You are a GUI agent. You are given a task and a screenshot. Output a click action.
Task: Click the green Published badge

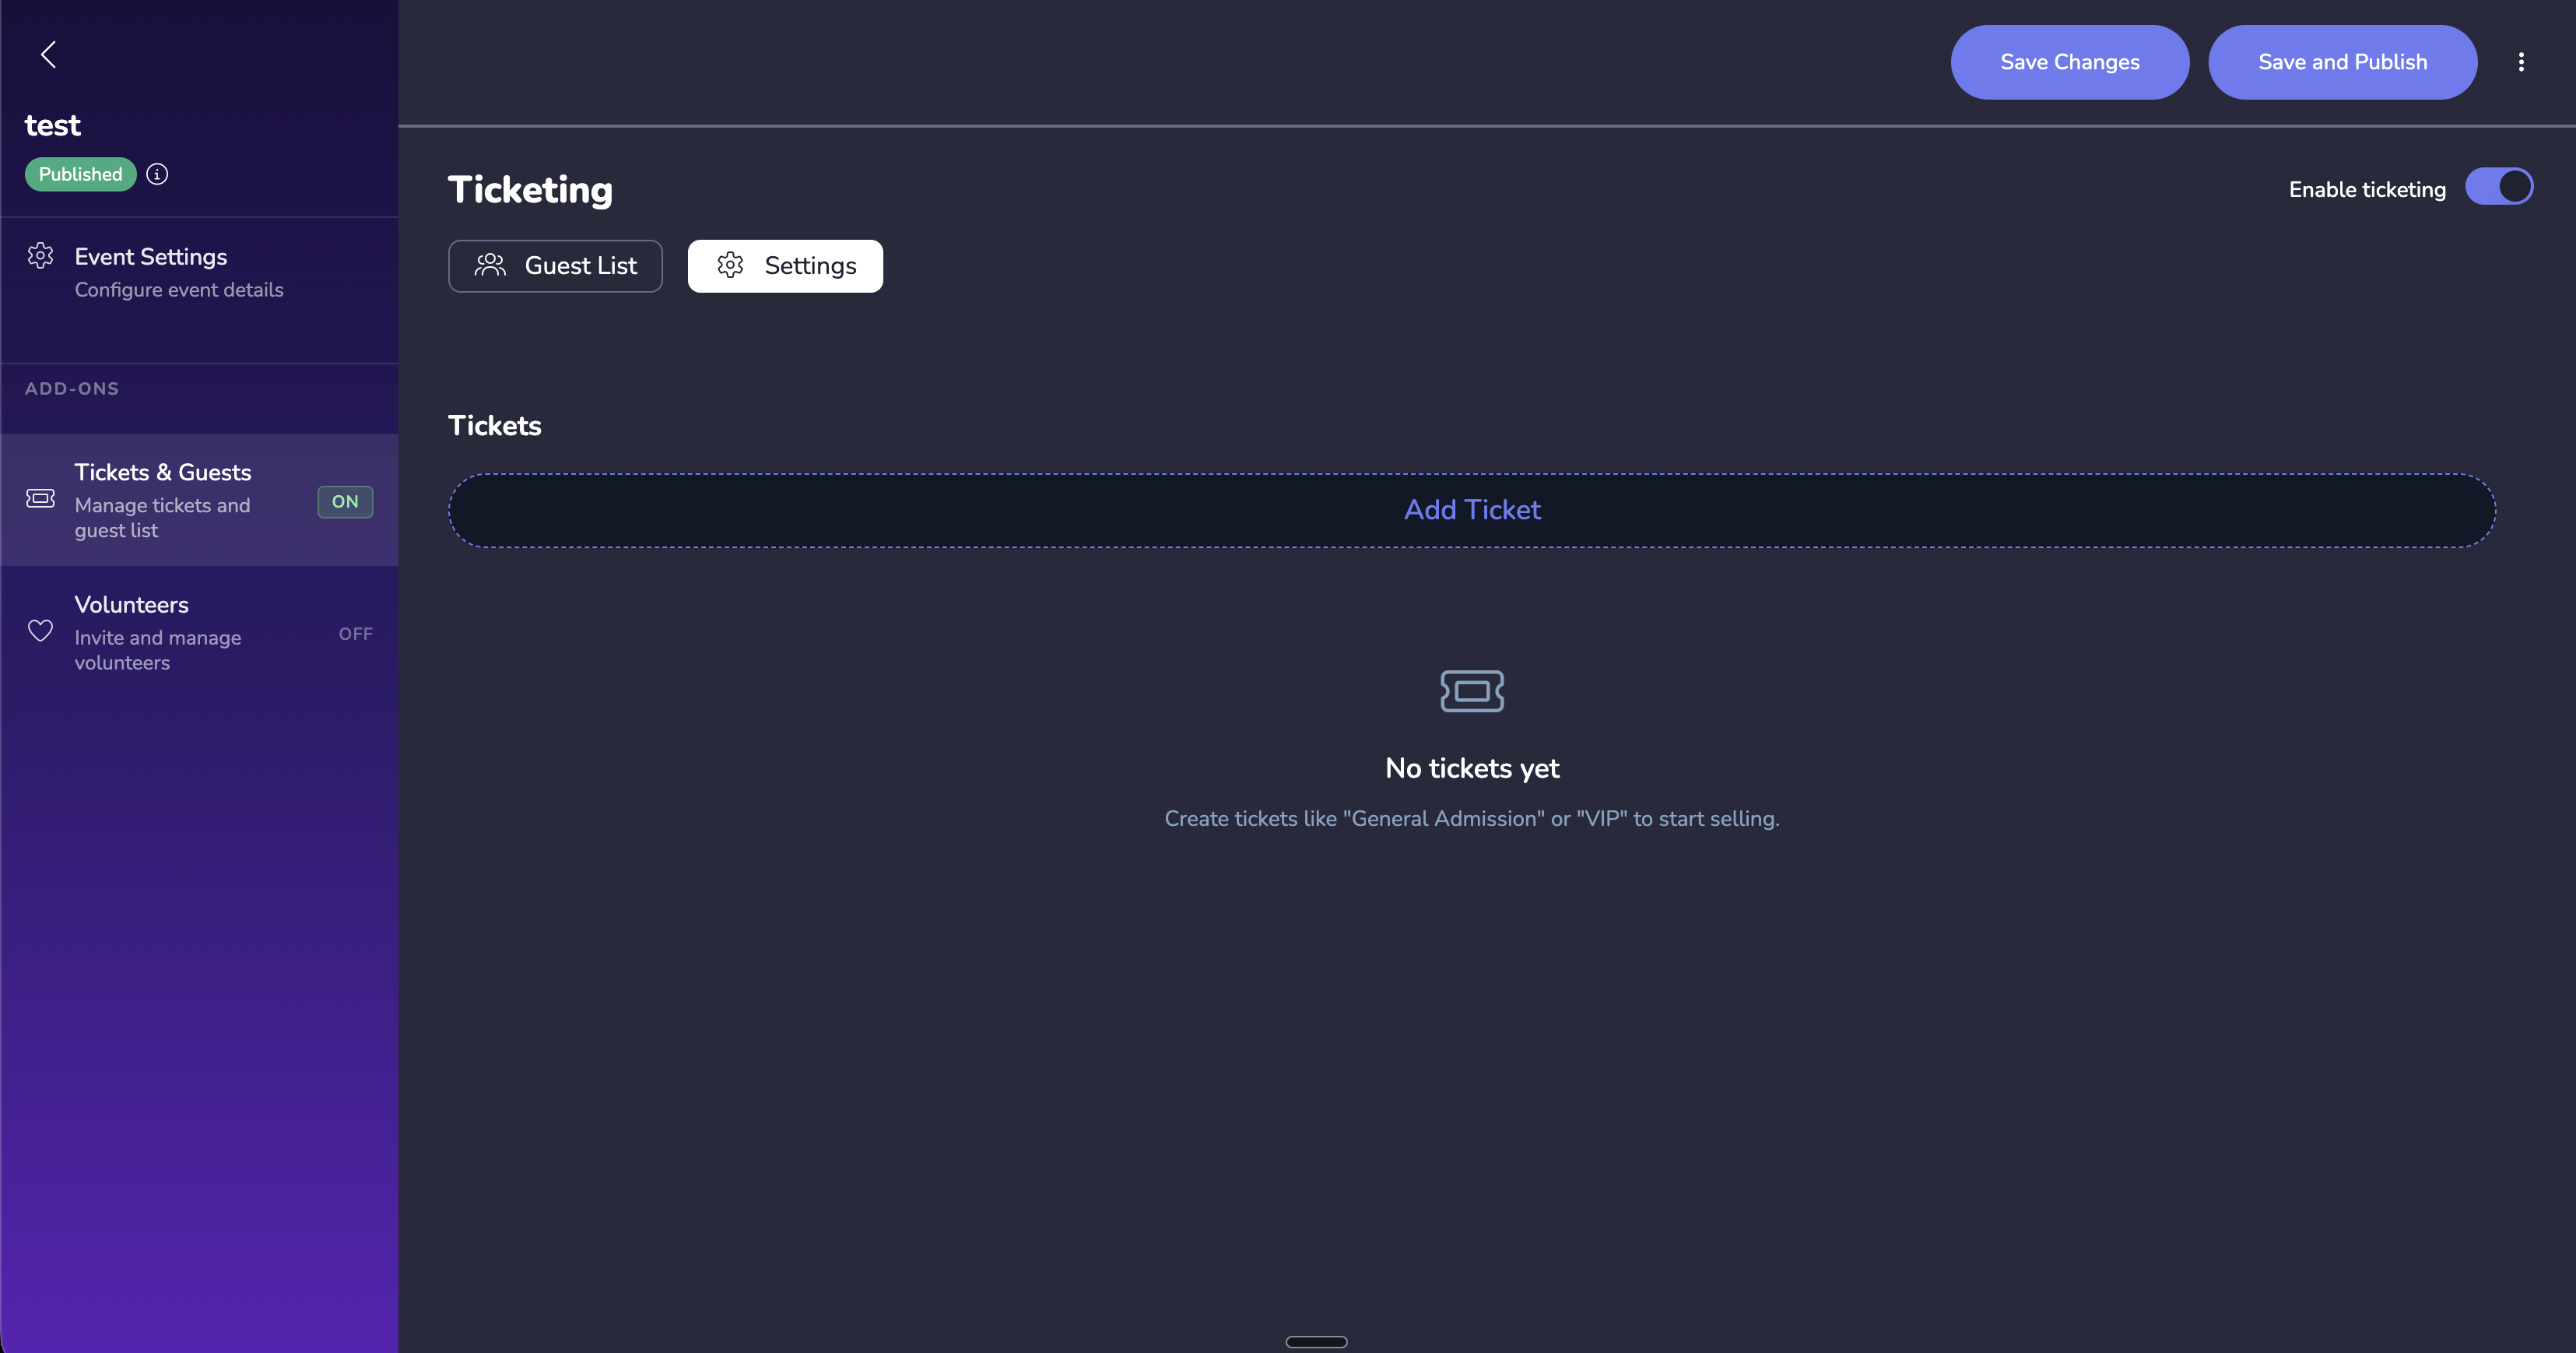point(80,173)
